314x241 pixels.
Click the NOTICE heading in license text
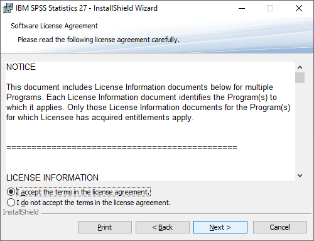21,67
